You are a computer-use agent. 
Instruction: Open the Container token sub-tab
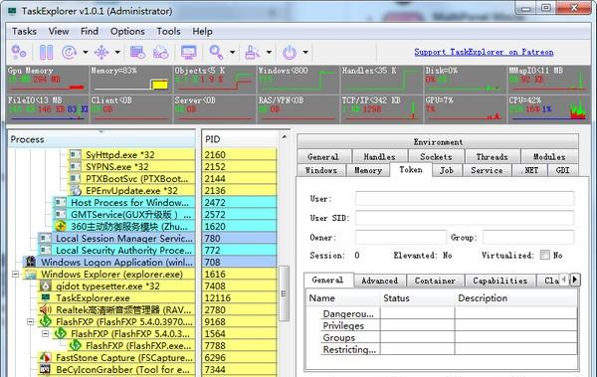point(435,281)
